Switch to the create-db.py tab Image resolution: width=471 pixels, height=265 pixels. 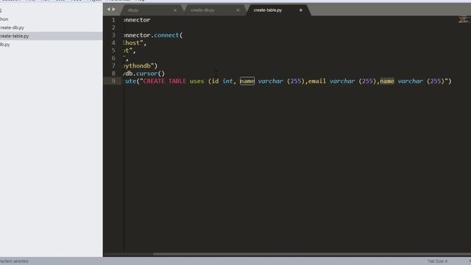click(x=202, y=10)
